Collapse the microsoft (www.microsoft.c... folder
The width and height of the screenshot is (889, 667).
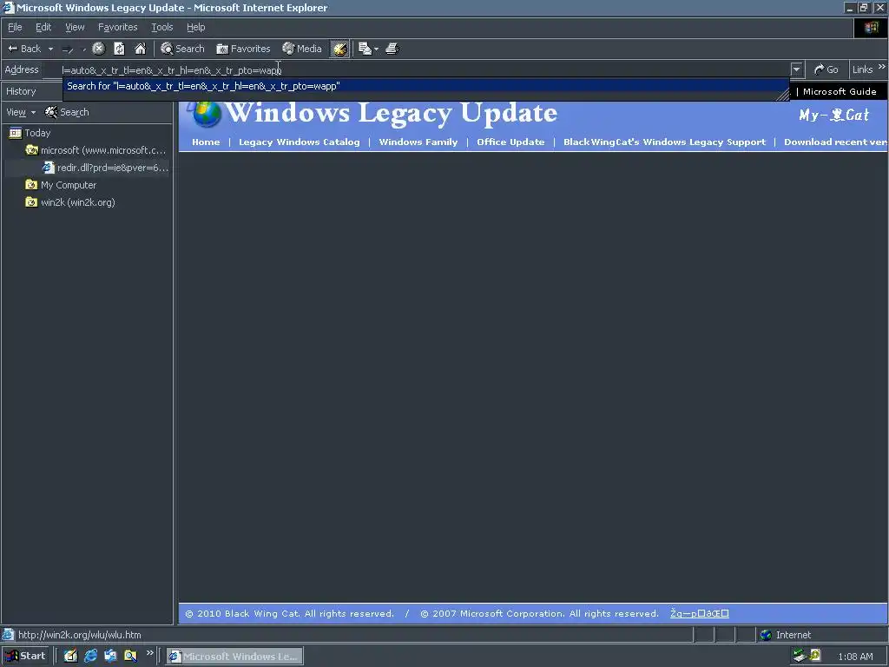pos(95,150)
